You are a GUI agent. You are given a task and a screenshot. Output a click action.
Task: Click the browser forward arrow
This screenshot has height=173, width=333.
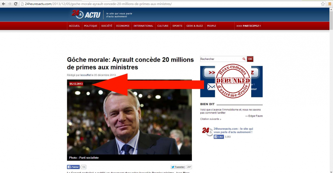click(x=9, y=4)
